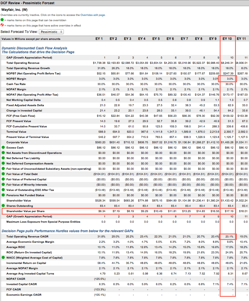Viewport: 249px width, 301px height.
Task: Click the EY 10 column header
Action: point(227,39)
